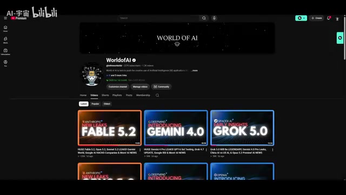Screen dimensions: 346x195
Task: Click the teal extension button in header
Action: point(301,18)
